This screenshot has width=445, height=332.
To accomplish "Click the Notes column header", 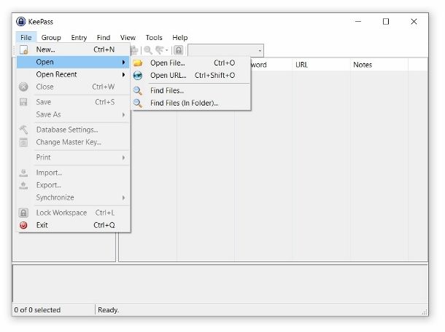I will click(x=379, y=65).
